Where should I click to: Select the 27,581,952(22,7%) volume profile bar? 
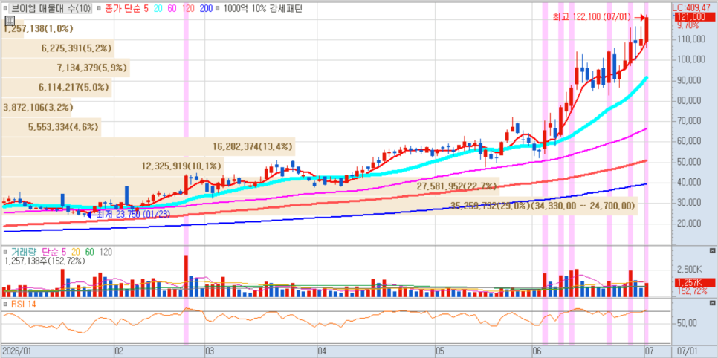tap(250, 186)
